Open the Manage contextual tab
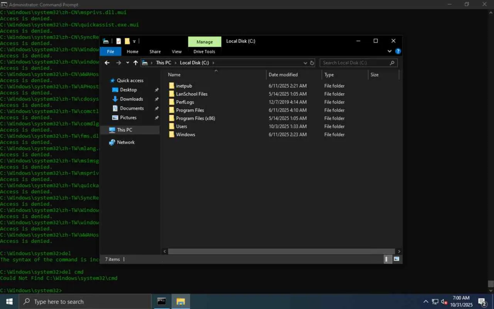The image size is (494, 309). click(x=205, y=42)
